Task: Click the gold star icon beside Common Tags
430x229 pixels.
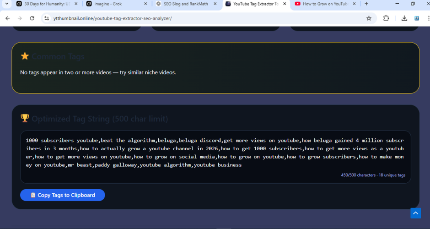Action: tap(25, 56)
